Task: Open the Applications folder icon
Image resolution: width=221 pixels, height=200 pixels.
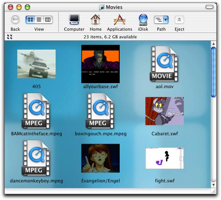Action: (120, 20)
